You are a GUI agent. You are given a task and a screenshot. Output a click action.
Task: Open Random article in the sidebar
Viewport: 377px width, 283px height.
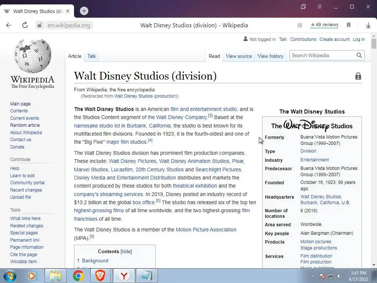(x=25, y=125)
